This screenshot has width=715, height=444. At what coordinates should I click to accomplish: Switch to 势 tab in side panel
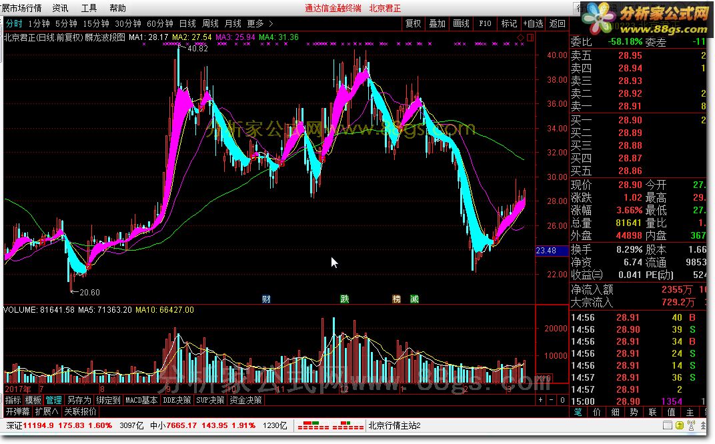(x=634, y=412)
